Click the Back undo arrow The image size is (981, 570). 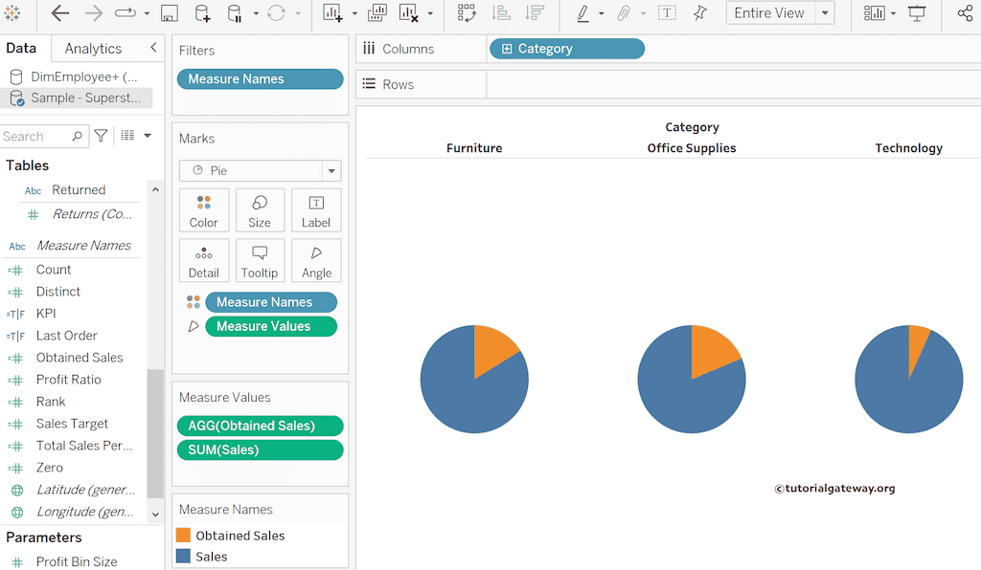(60, 13)
